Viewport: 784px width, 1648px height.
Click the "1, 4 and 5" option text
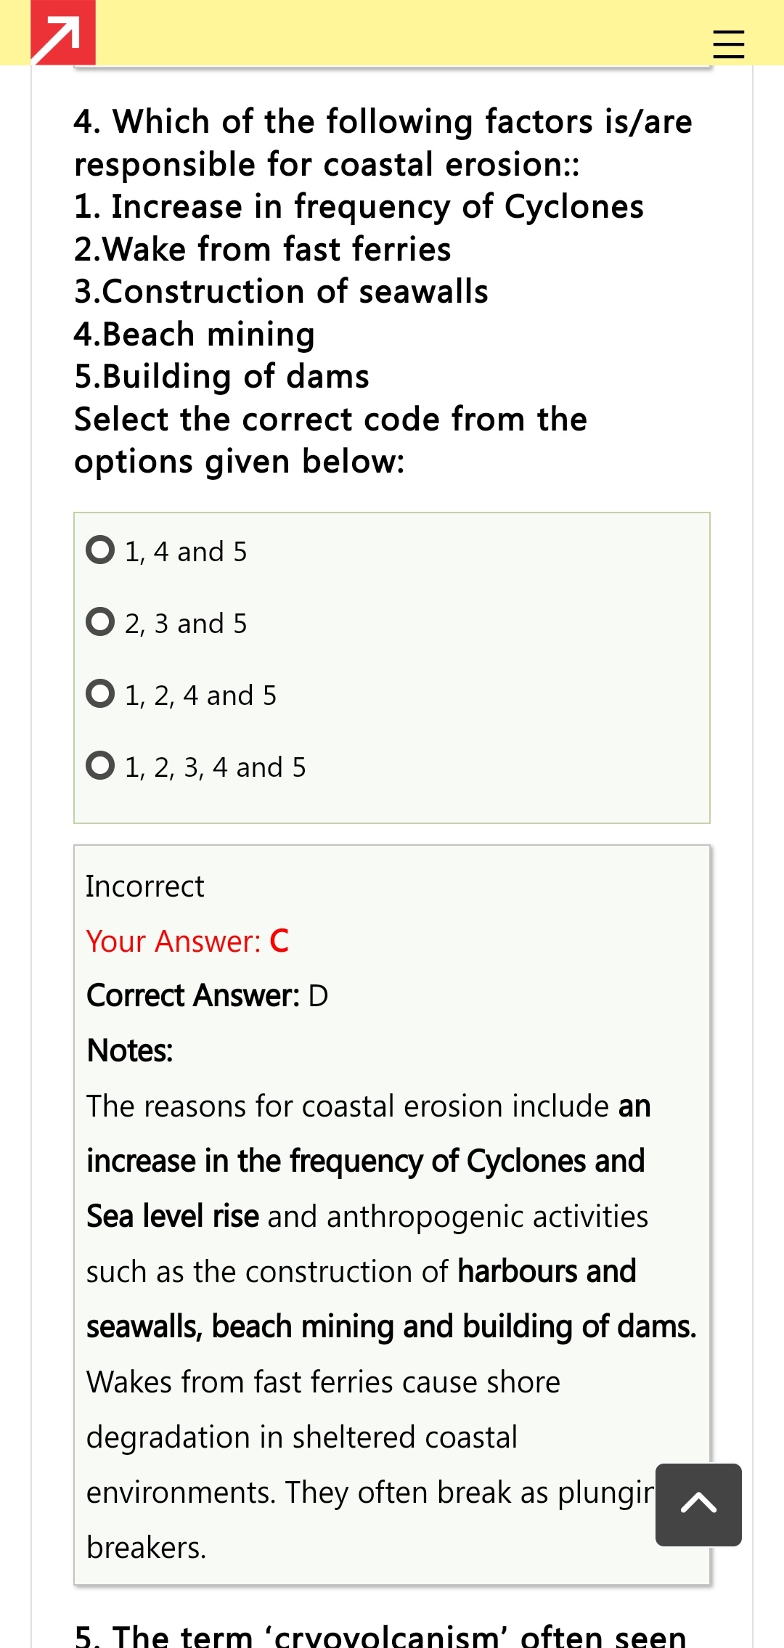[x=186, y=552]
